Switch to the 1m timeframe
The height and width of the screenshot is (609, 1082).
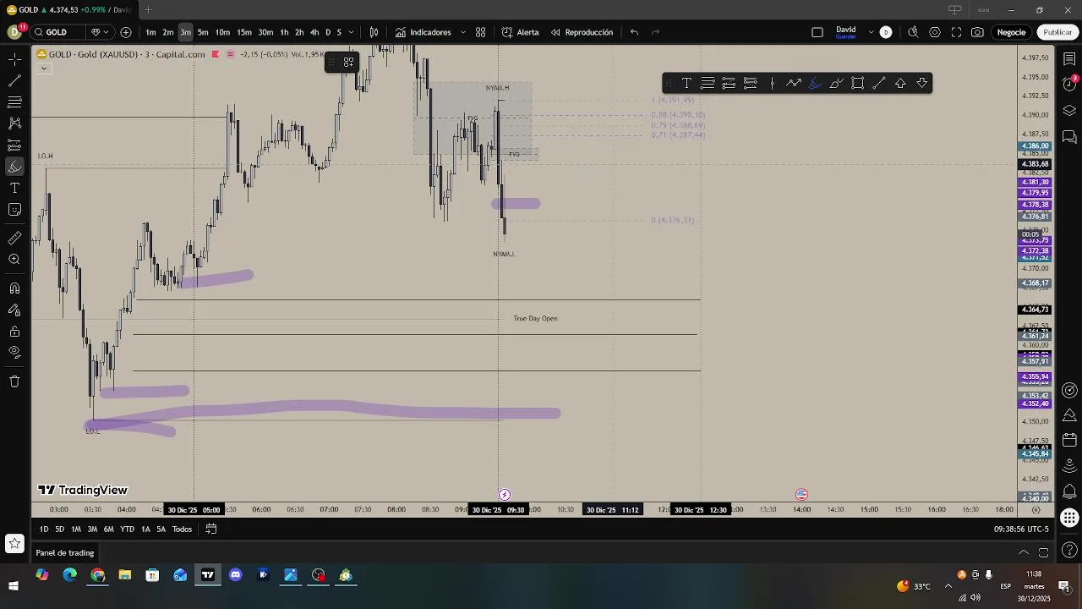(x=150, y=32)
